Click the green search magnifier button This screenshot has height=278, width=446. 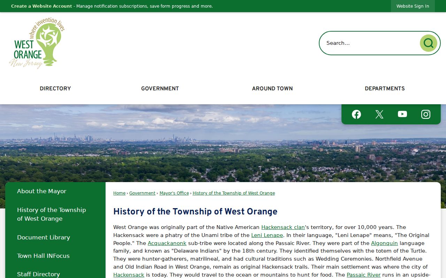click(429, 43)
